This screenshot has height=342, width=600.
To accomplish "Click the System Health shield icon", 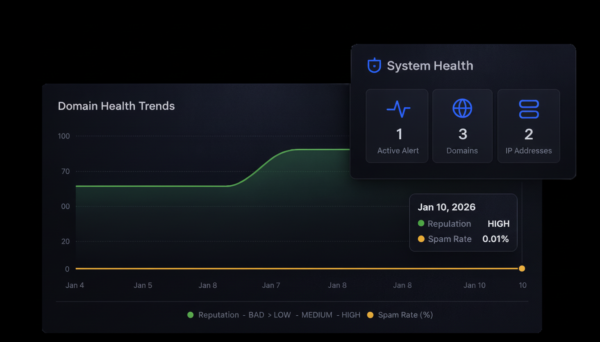I will [374, 65].
